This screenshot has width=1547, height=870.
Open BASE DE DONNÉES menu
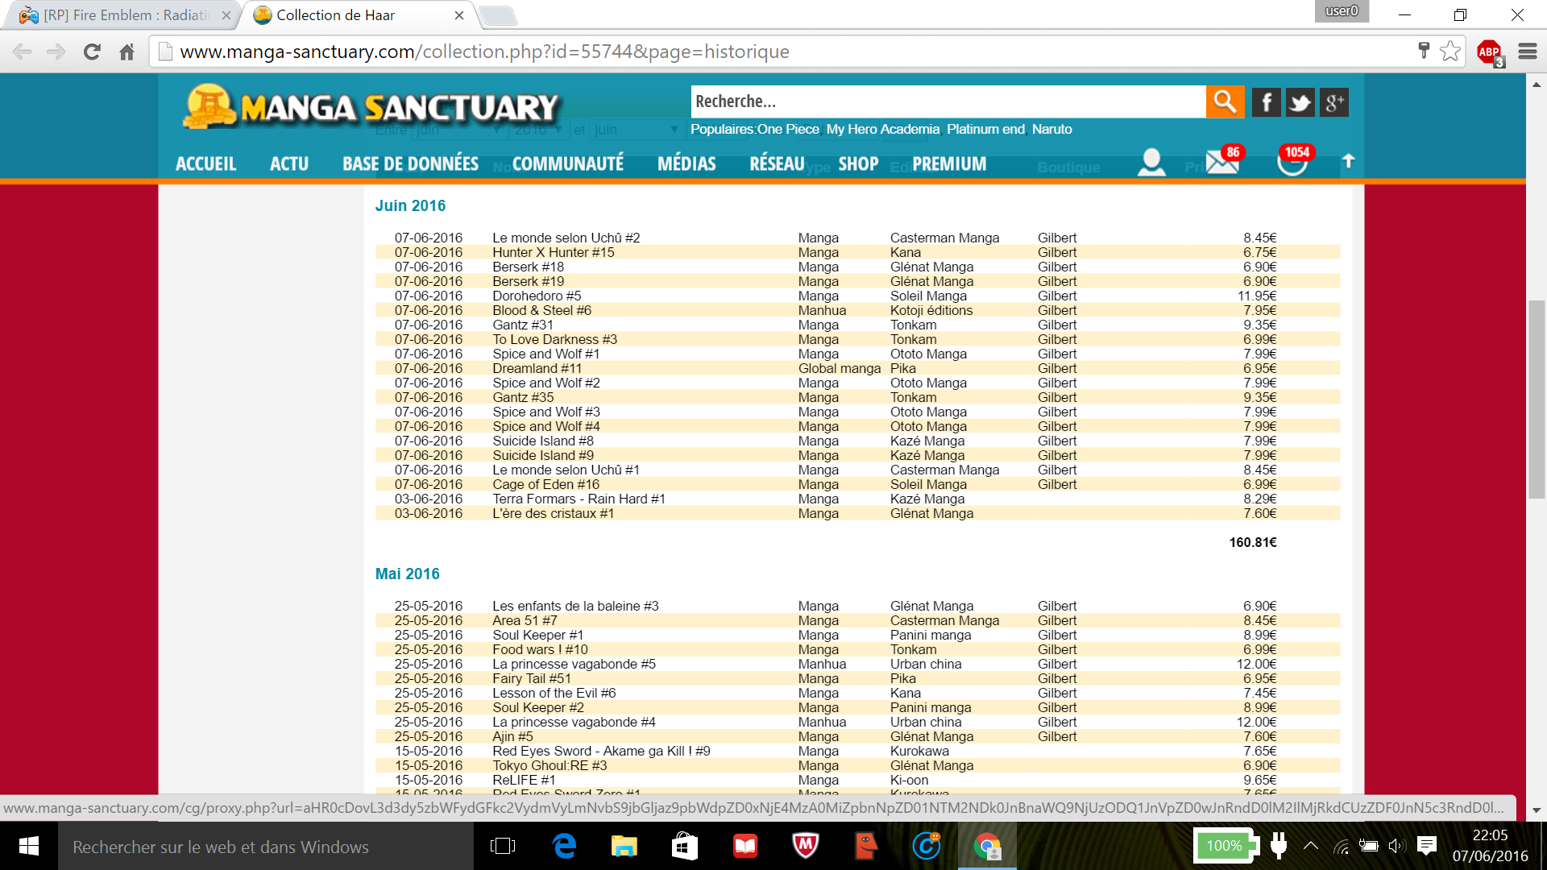pyautogui.click(x=410, y=164)
